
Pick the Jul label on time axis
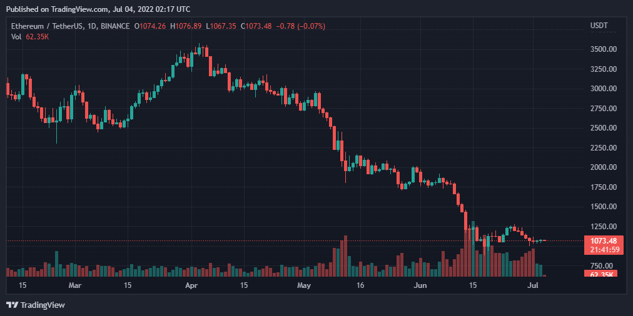[x=533, y=285]
